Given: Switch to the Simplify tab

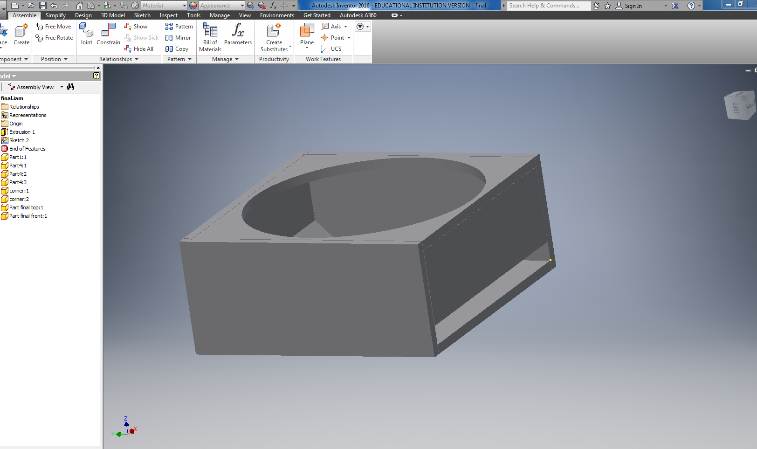Looking at the screenshot, I should coord(55,15).
